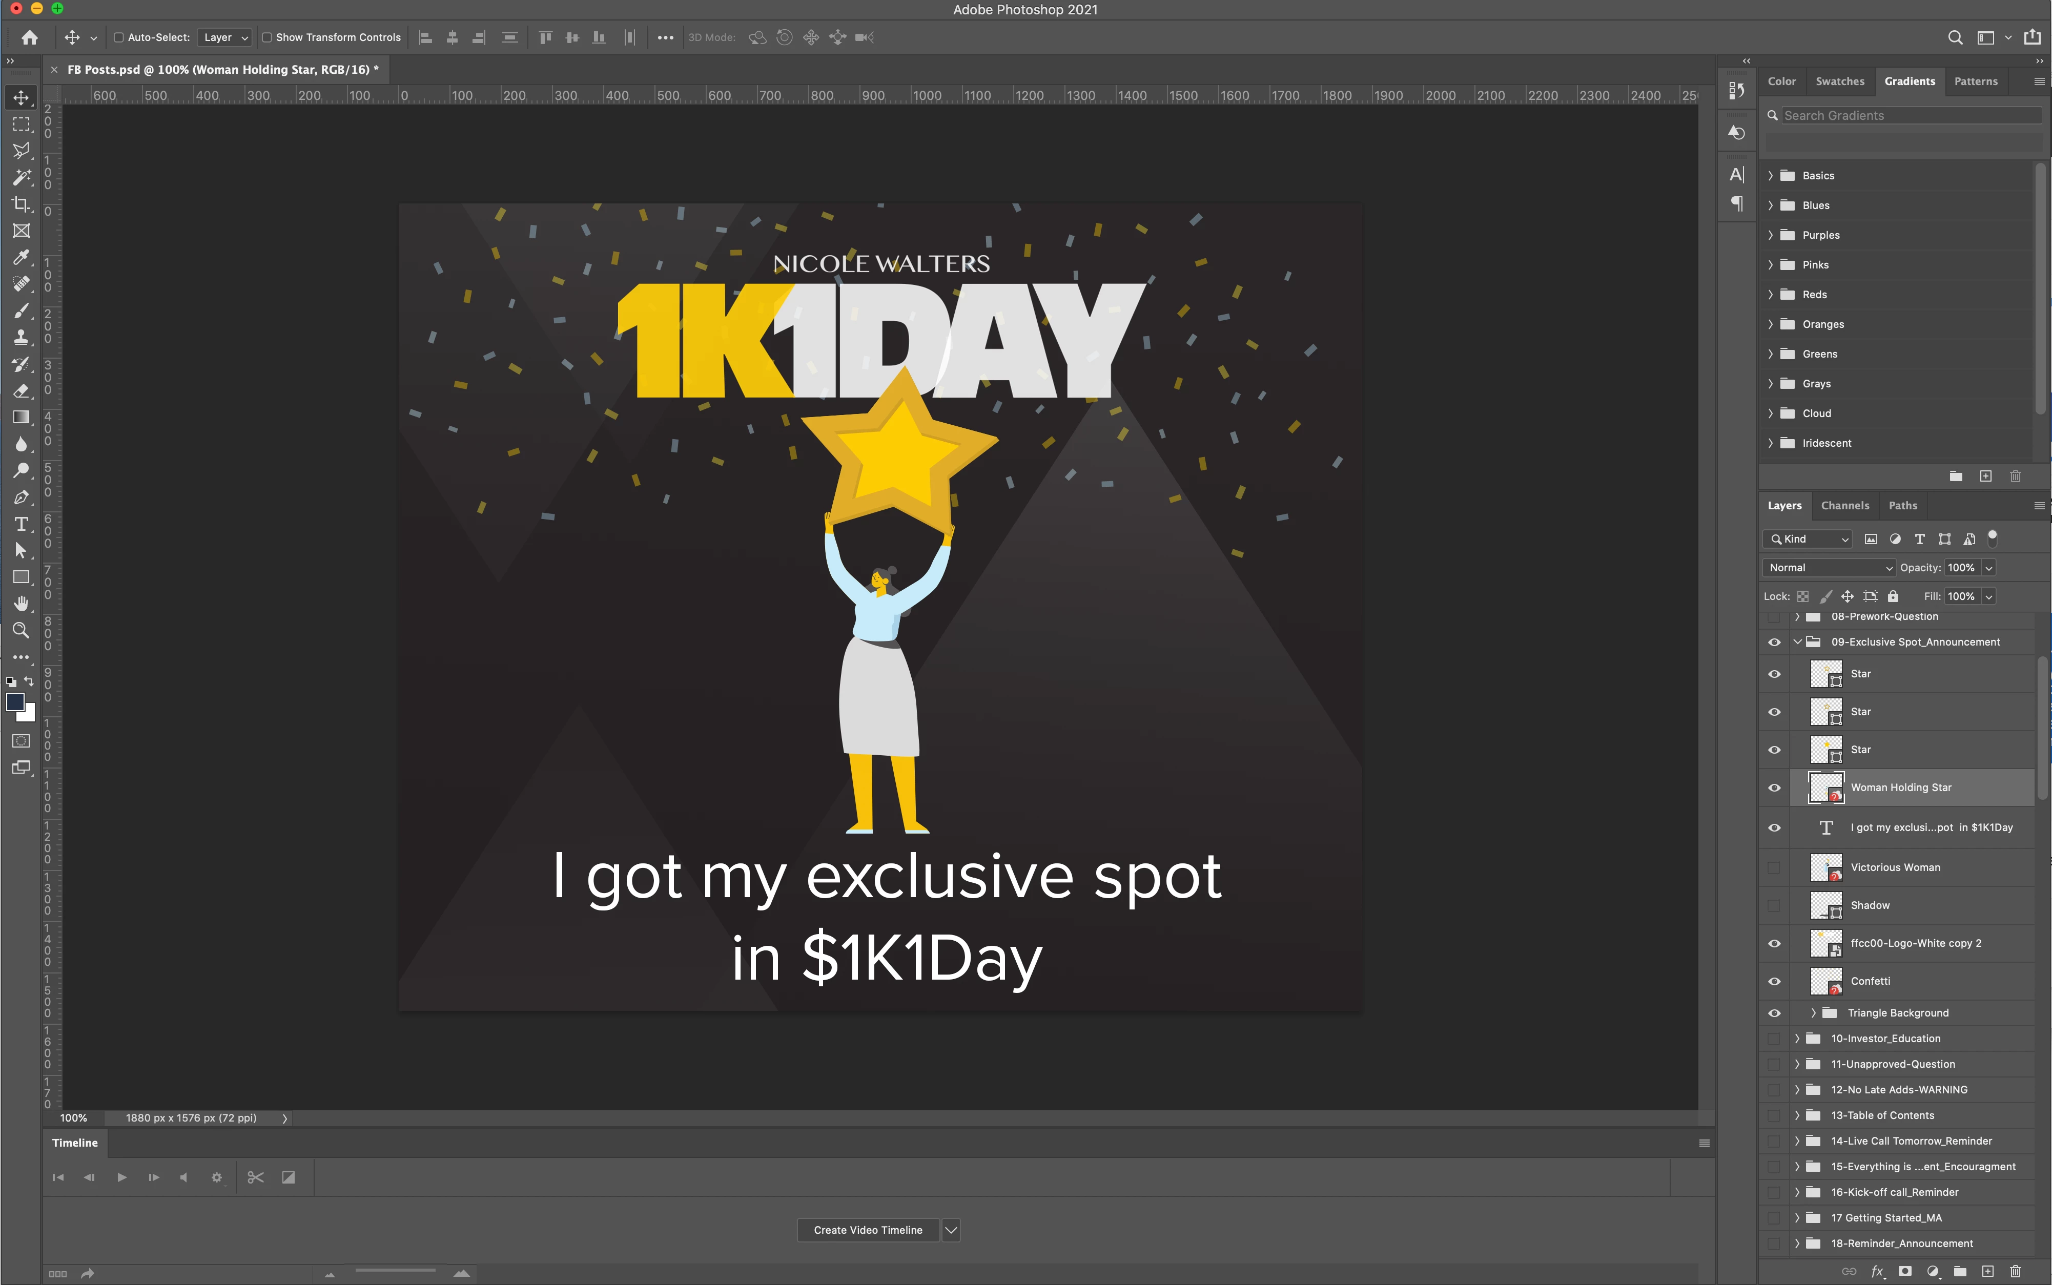Select the Eyedropper tool
2052x1285 pixels.
point(21,258)
